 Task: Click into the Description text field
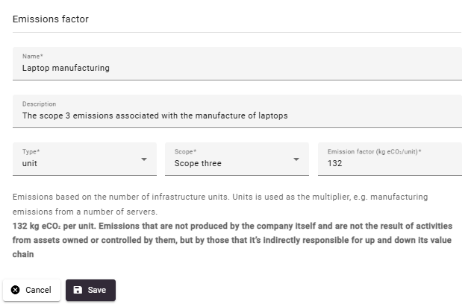coord(237,111)
